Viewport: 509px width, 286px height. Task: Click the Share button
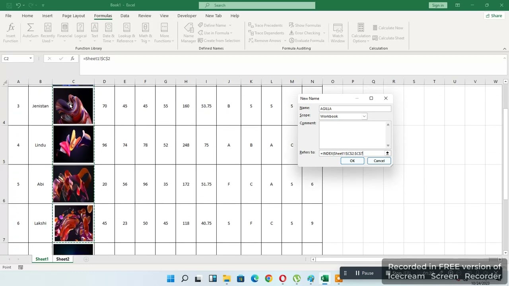point(493,15)
